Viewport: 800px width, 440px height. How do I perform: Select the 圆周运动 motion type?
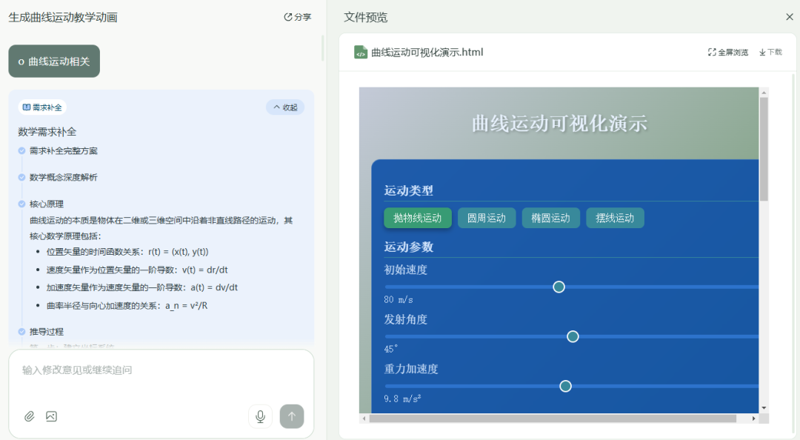(x=486, y=217)
